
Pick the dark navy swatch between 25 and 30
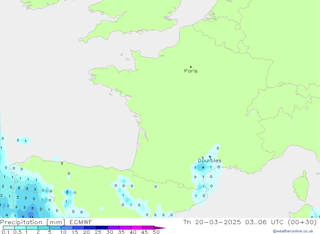[102, 228]
